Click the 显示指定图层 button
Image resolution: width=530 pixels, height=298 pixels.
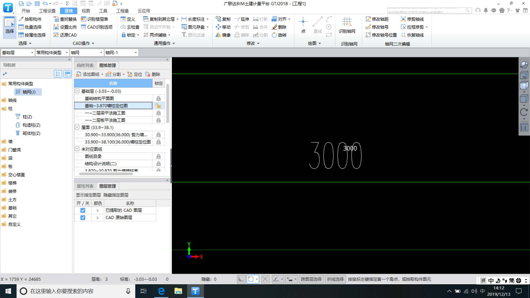click(x=88, y=195)
